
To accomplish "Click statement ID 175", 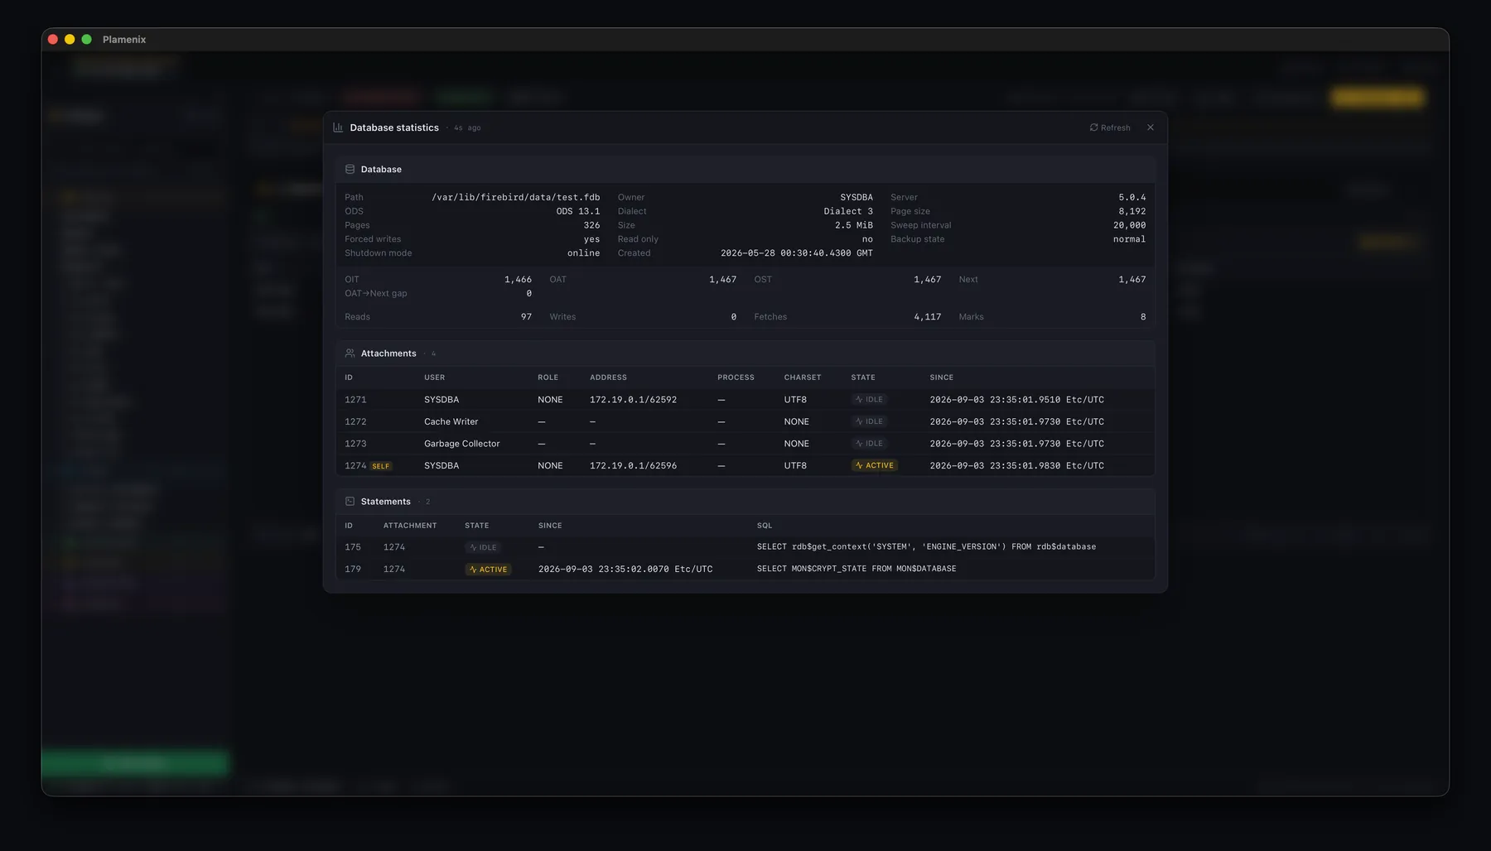I will [353, 547].
